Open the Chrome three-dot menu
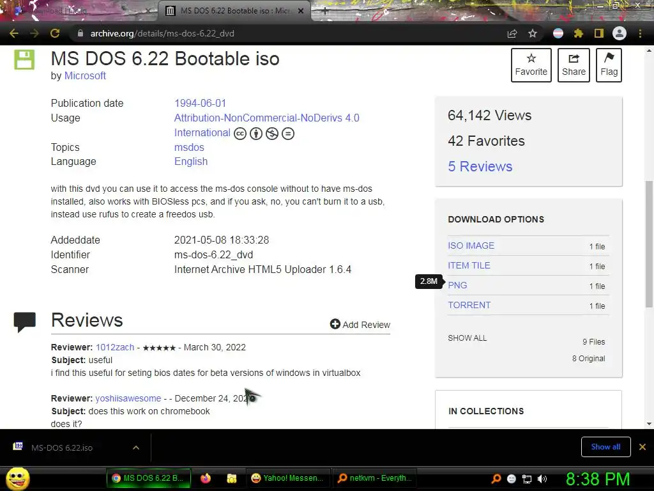 640,33
